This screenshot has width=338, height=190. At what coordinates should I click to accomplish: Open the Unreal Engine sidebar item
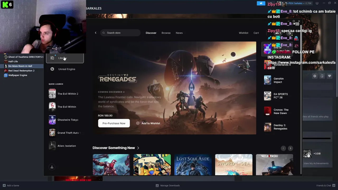coord(65,69)
